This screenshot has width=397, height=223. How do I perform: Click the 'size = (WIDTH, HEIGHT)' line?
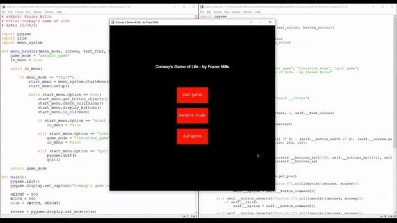[x=35, y=203]
